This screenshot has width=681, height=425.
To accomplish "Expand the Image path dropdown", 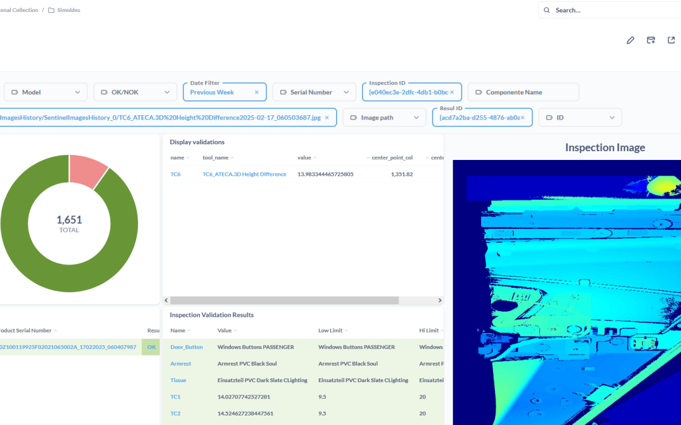I will click(x=385, y=118).
